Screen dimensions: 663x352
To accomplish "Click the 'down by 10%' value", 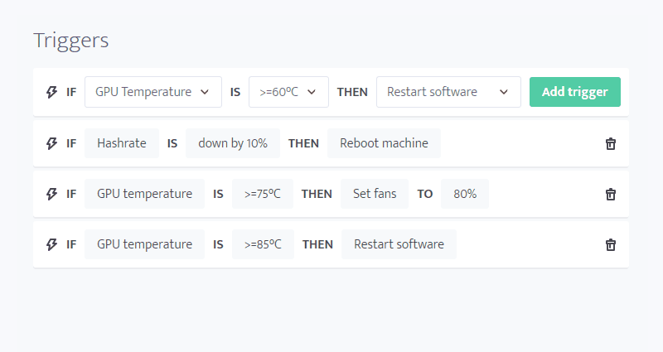I will tap(233, 143).
